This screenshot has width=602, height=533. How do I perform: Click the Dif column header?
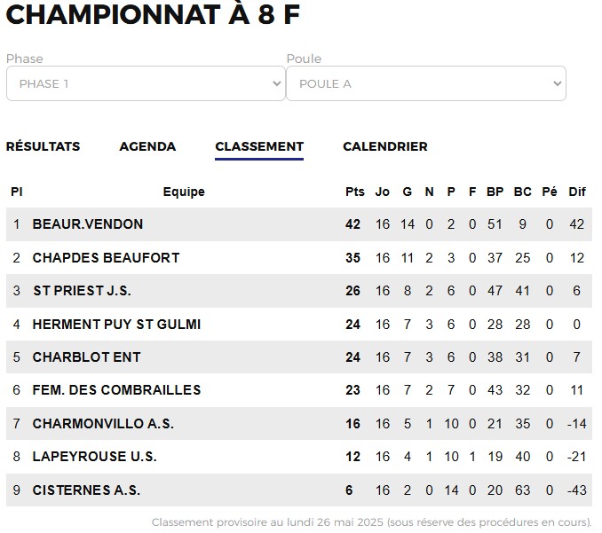577,192
